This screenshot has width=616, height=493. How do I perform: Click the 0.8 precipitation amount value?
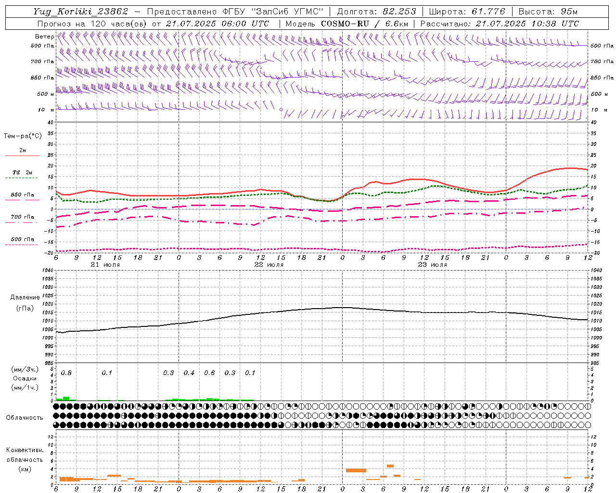[x=66, y=373]
